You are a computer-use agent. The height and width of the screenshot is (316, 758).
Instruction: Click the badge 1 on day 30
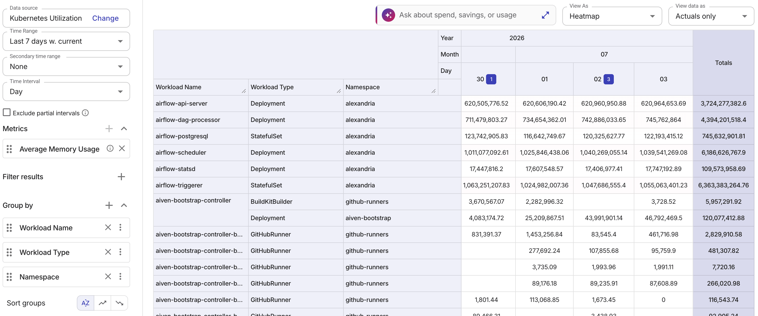pos(491,79)
